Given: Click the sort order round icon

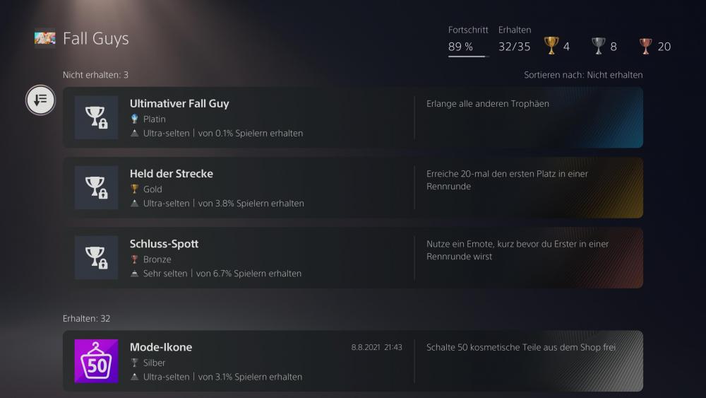Looking at the screenshot, I should pyautogui.click(x=41, y=100).
